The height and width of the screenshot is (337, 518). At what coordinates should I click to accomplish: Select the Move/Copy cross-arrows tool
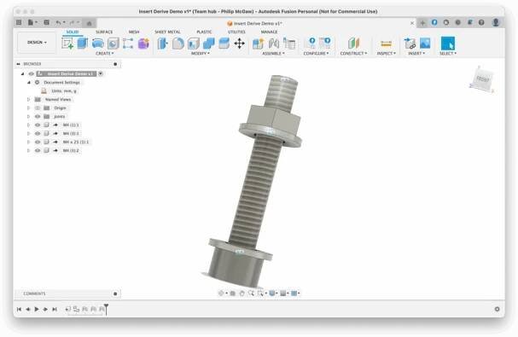(x=239, y=44)
